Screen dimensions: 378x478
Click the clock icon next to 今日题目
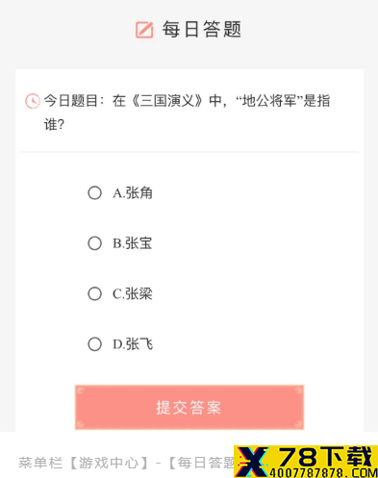click(33, 101)
